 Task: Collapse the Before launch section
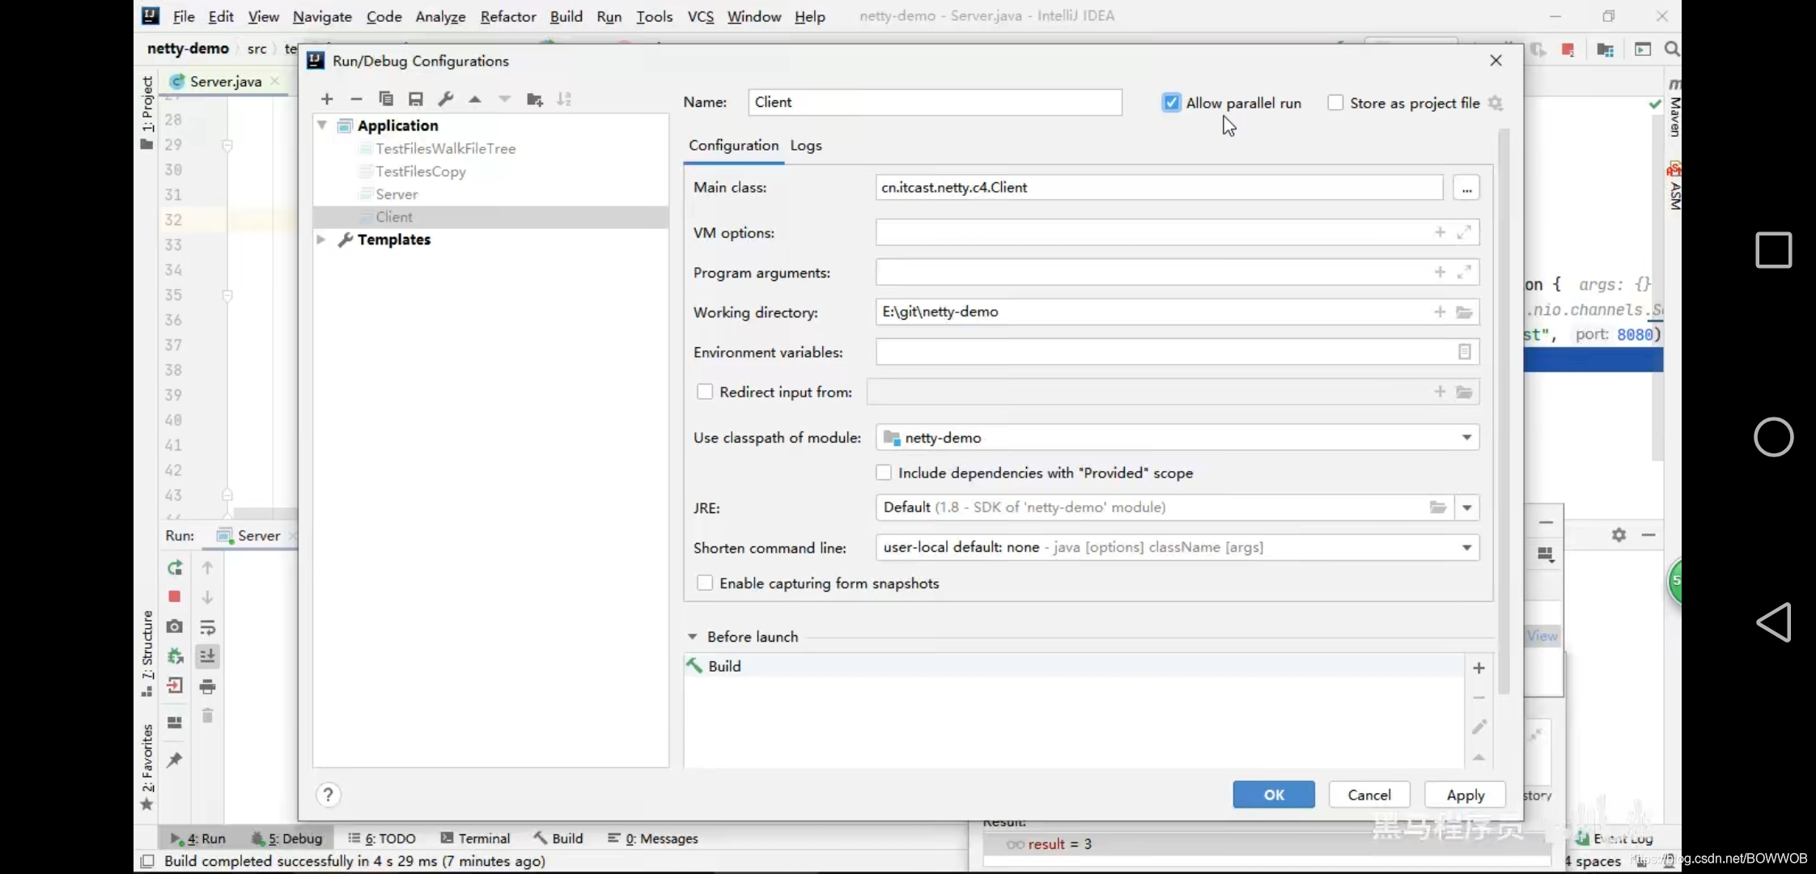click(693, 637)
